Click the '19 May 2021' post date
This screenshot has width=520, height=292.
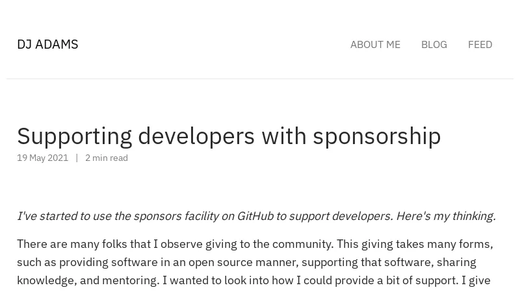click(x=42, y=158)
